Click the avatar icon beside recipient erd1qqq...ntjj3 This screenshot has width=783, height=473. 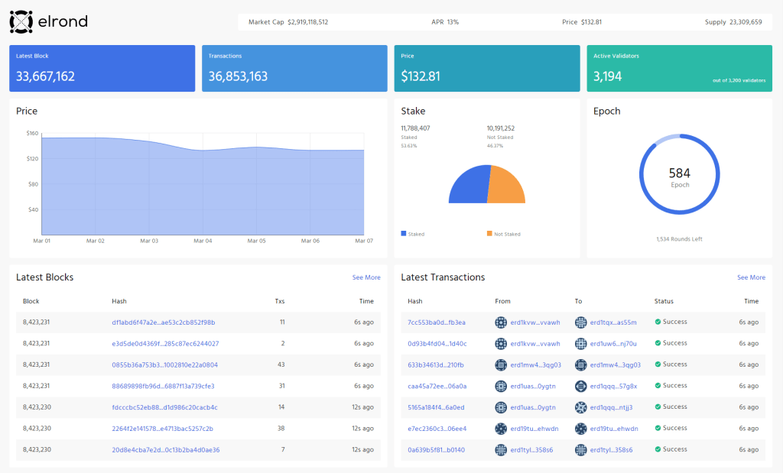coord(581,407)
